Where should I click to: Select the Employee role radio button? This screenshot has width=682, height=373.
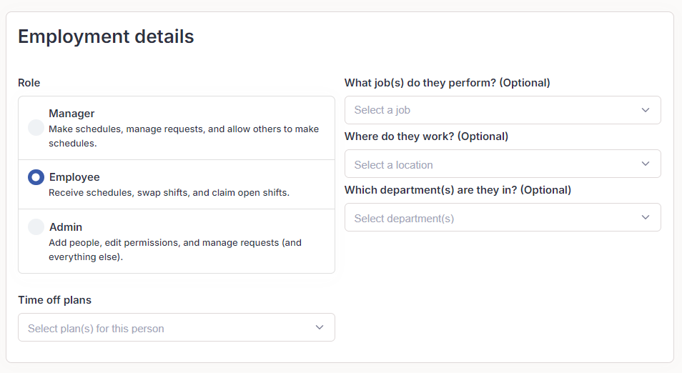(x=36, y=177)
